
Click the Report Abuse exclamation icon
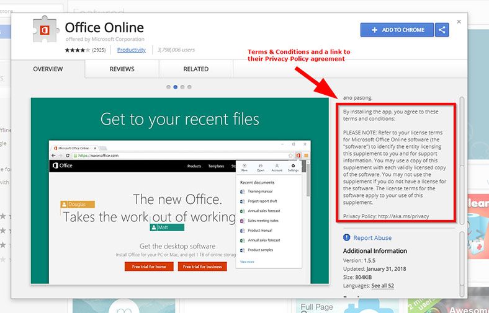coord(346,237)
